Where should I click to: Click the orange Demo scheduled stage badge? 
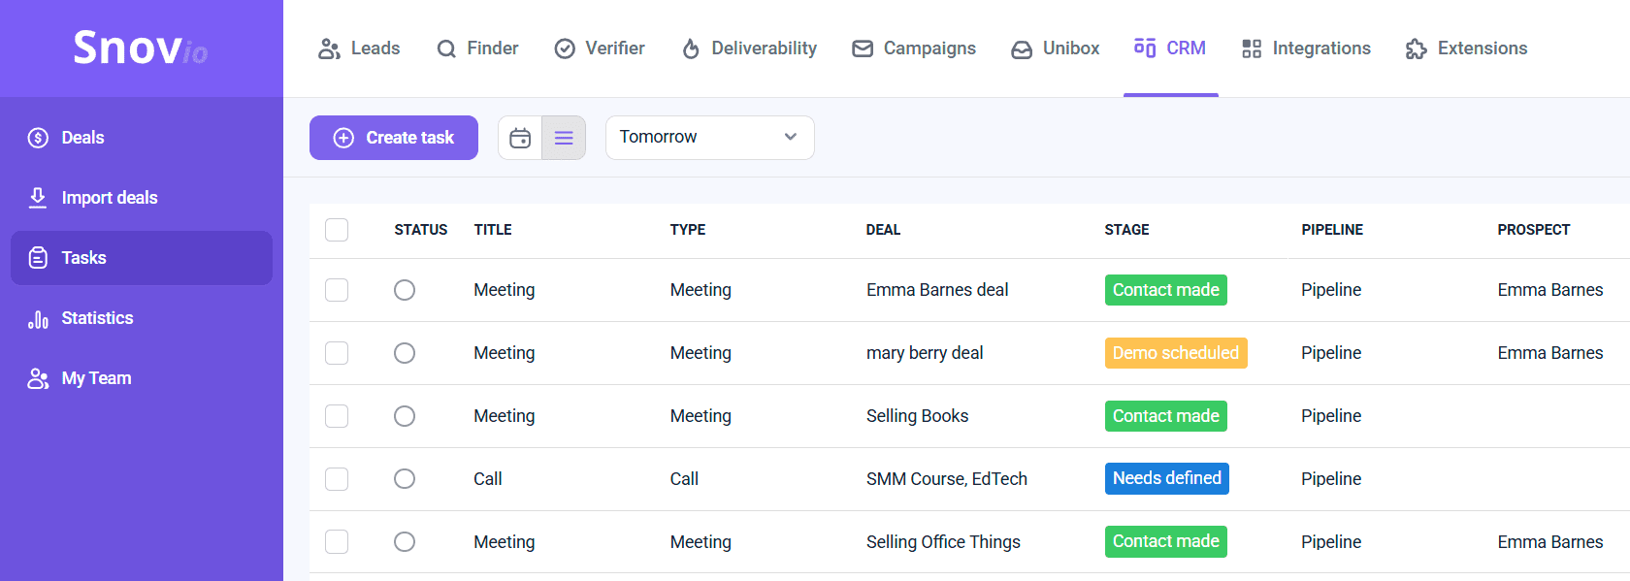pyautogui.click(x=1175, y=353)
